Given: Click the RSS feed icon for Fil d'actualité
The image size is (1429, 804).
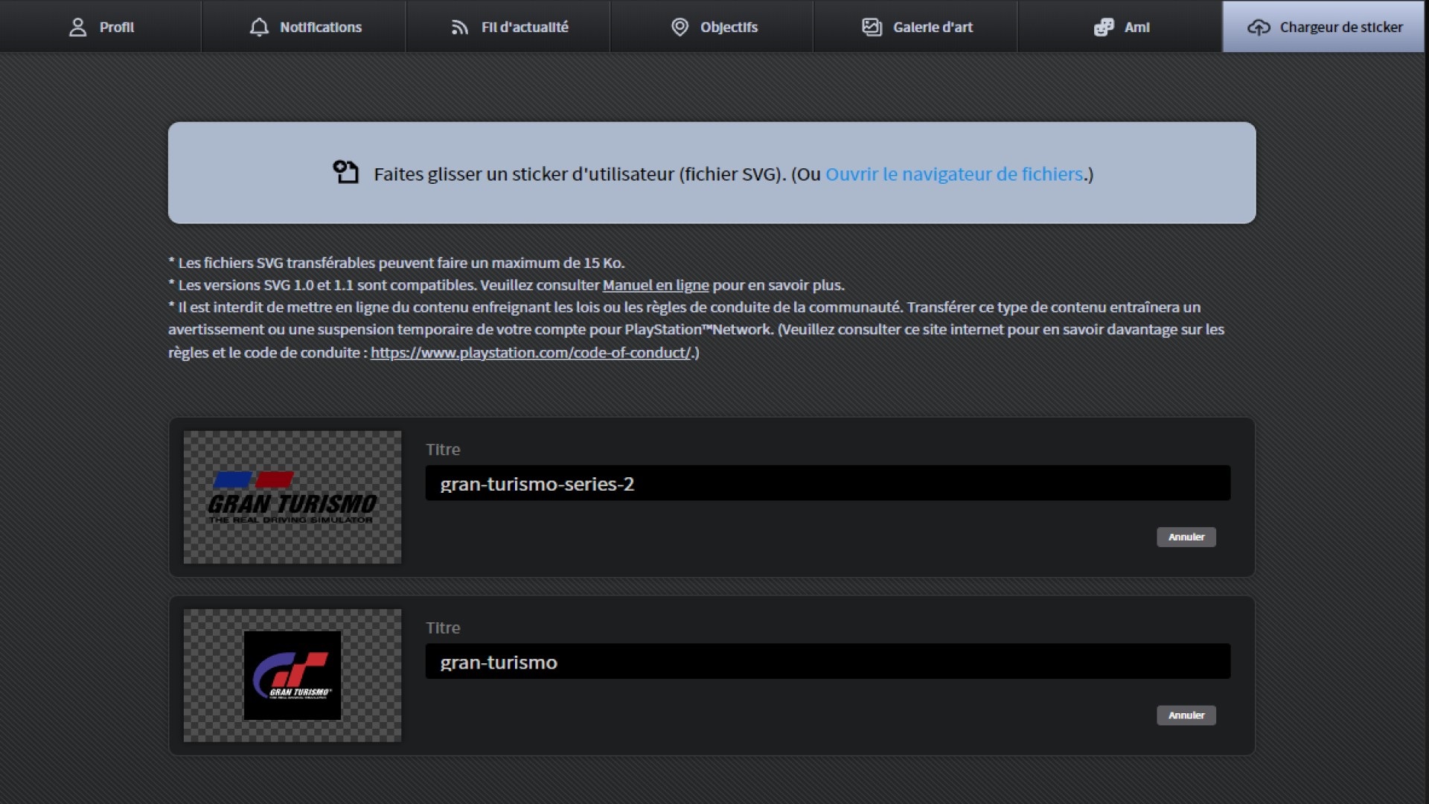Looking at the screenshot, I should click(x=459, y=26).
